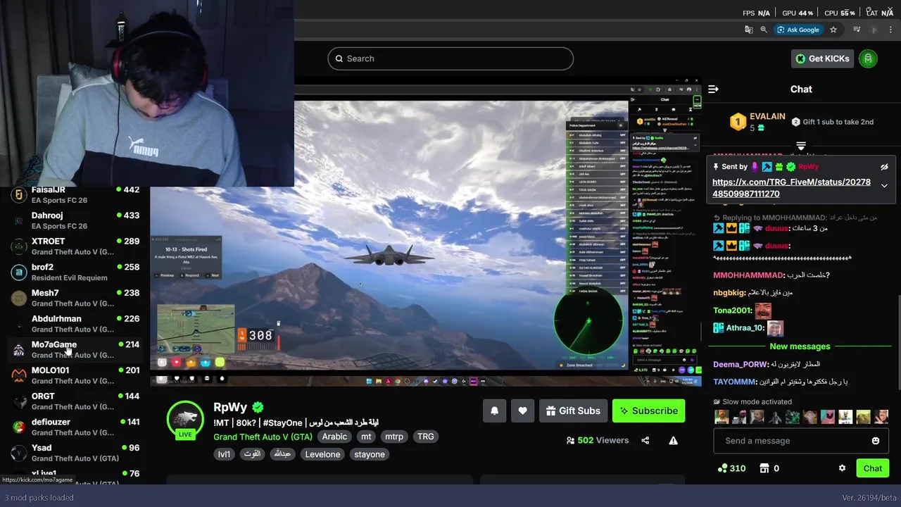
Task: Open the emoji picker in chat input
Action: pyautogui.click(x=876, y=441)
